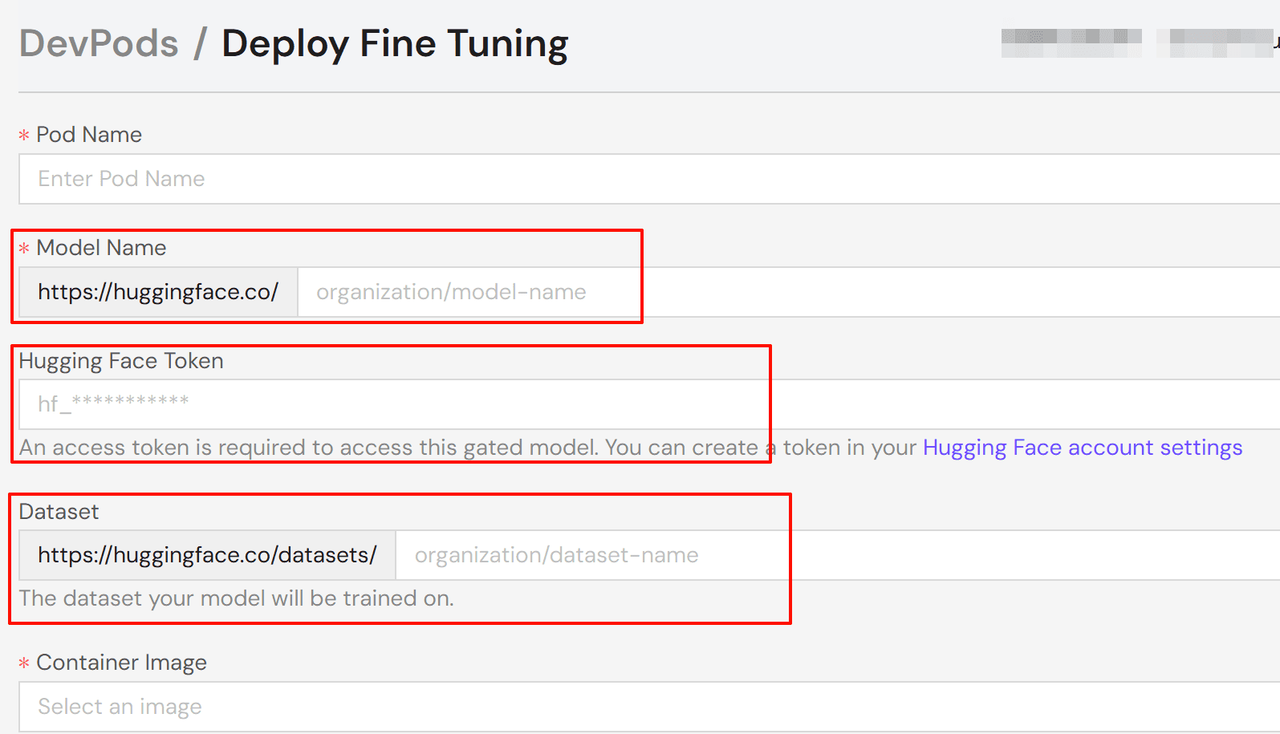Open the Hugging Face account settings link
The width and height of the screenshot is (1280, 734).
(1082, 448)
